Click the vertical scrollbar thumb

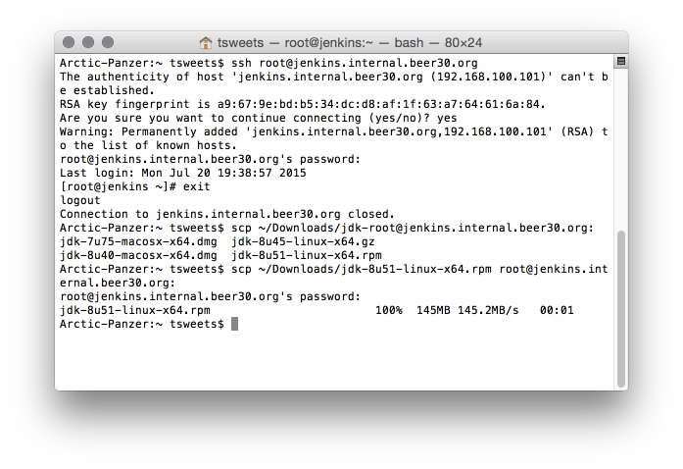click(620, 308)
